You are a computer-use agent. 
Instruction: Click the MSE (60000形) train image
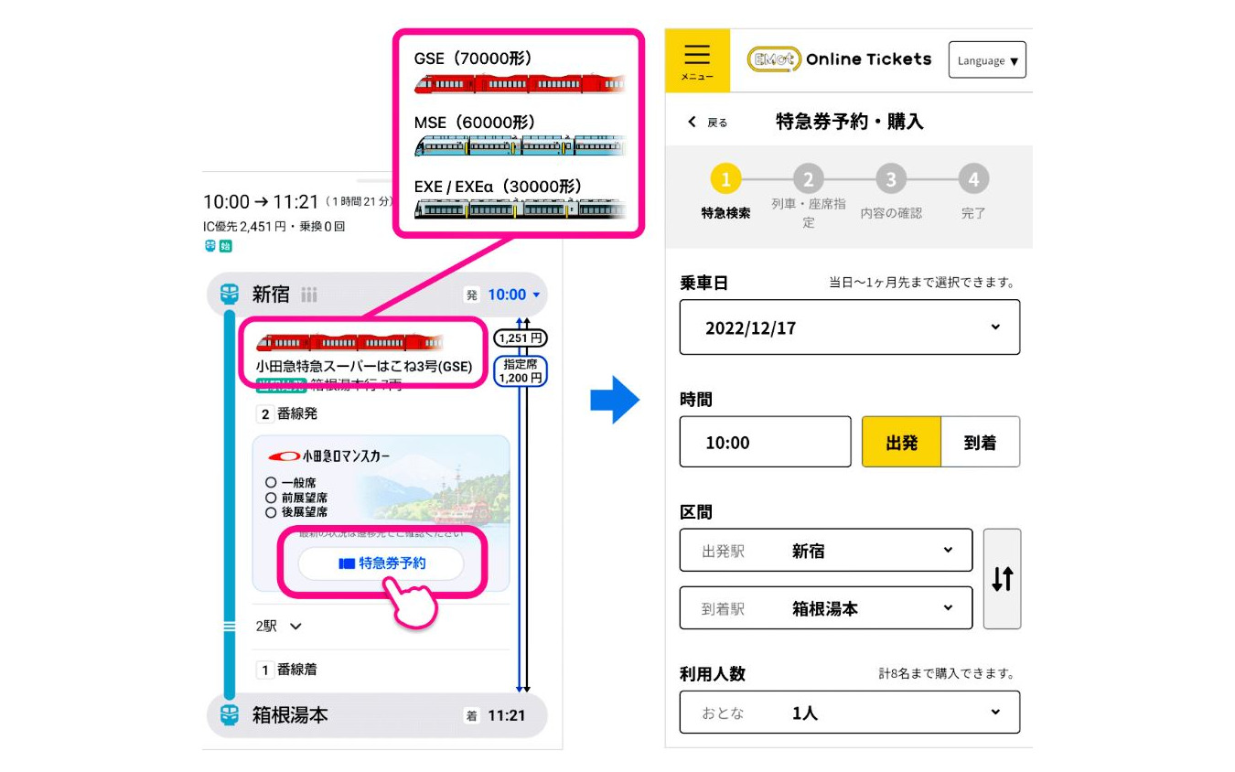coord(520,145)
